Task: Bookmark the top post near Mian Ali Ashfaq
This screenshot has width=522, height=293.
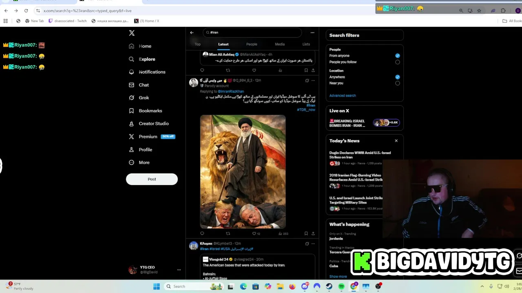Action: [306, 70]
